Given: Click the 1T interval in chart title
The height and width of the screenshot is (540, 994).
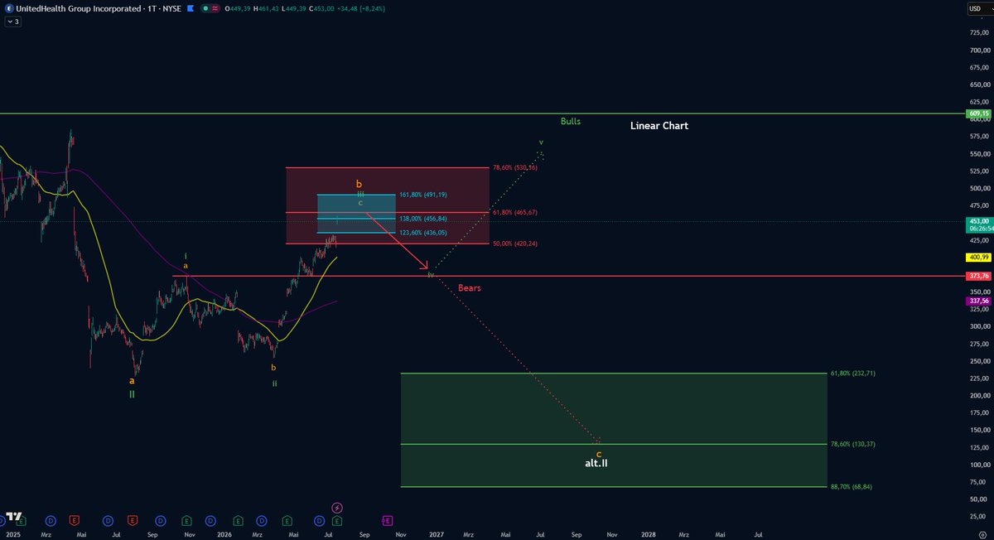Looking at the screenshot, I should point(152,8).
